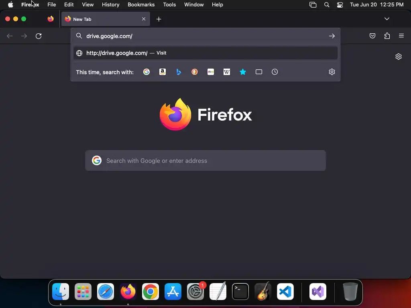Click the address bar containing drive.google.com/
411x308 pixels.
pos(205,36)
